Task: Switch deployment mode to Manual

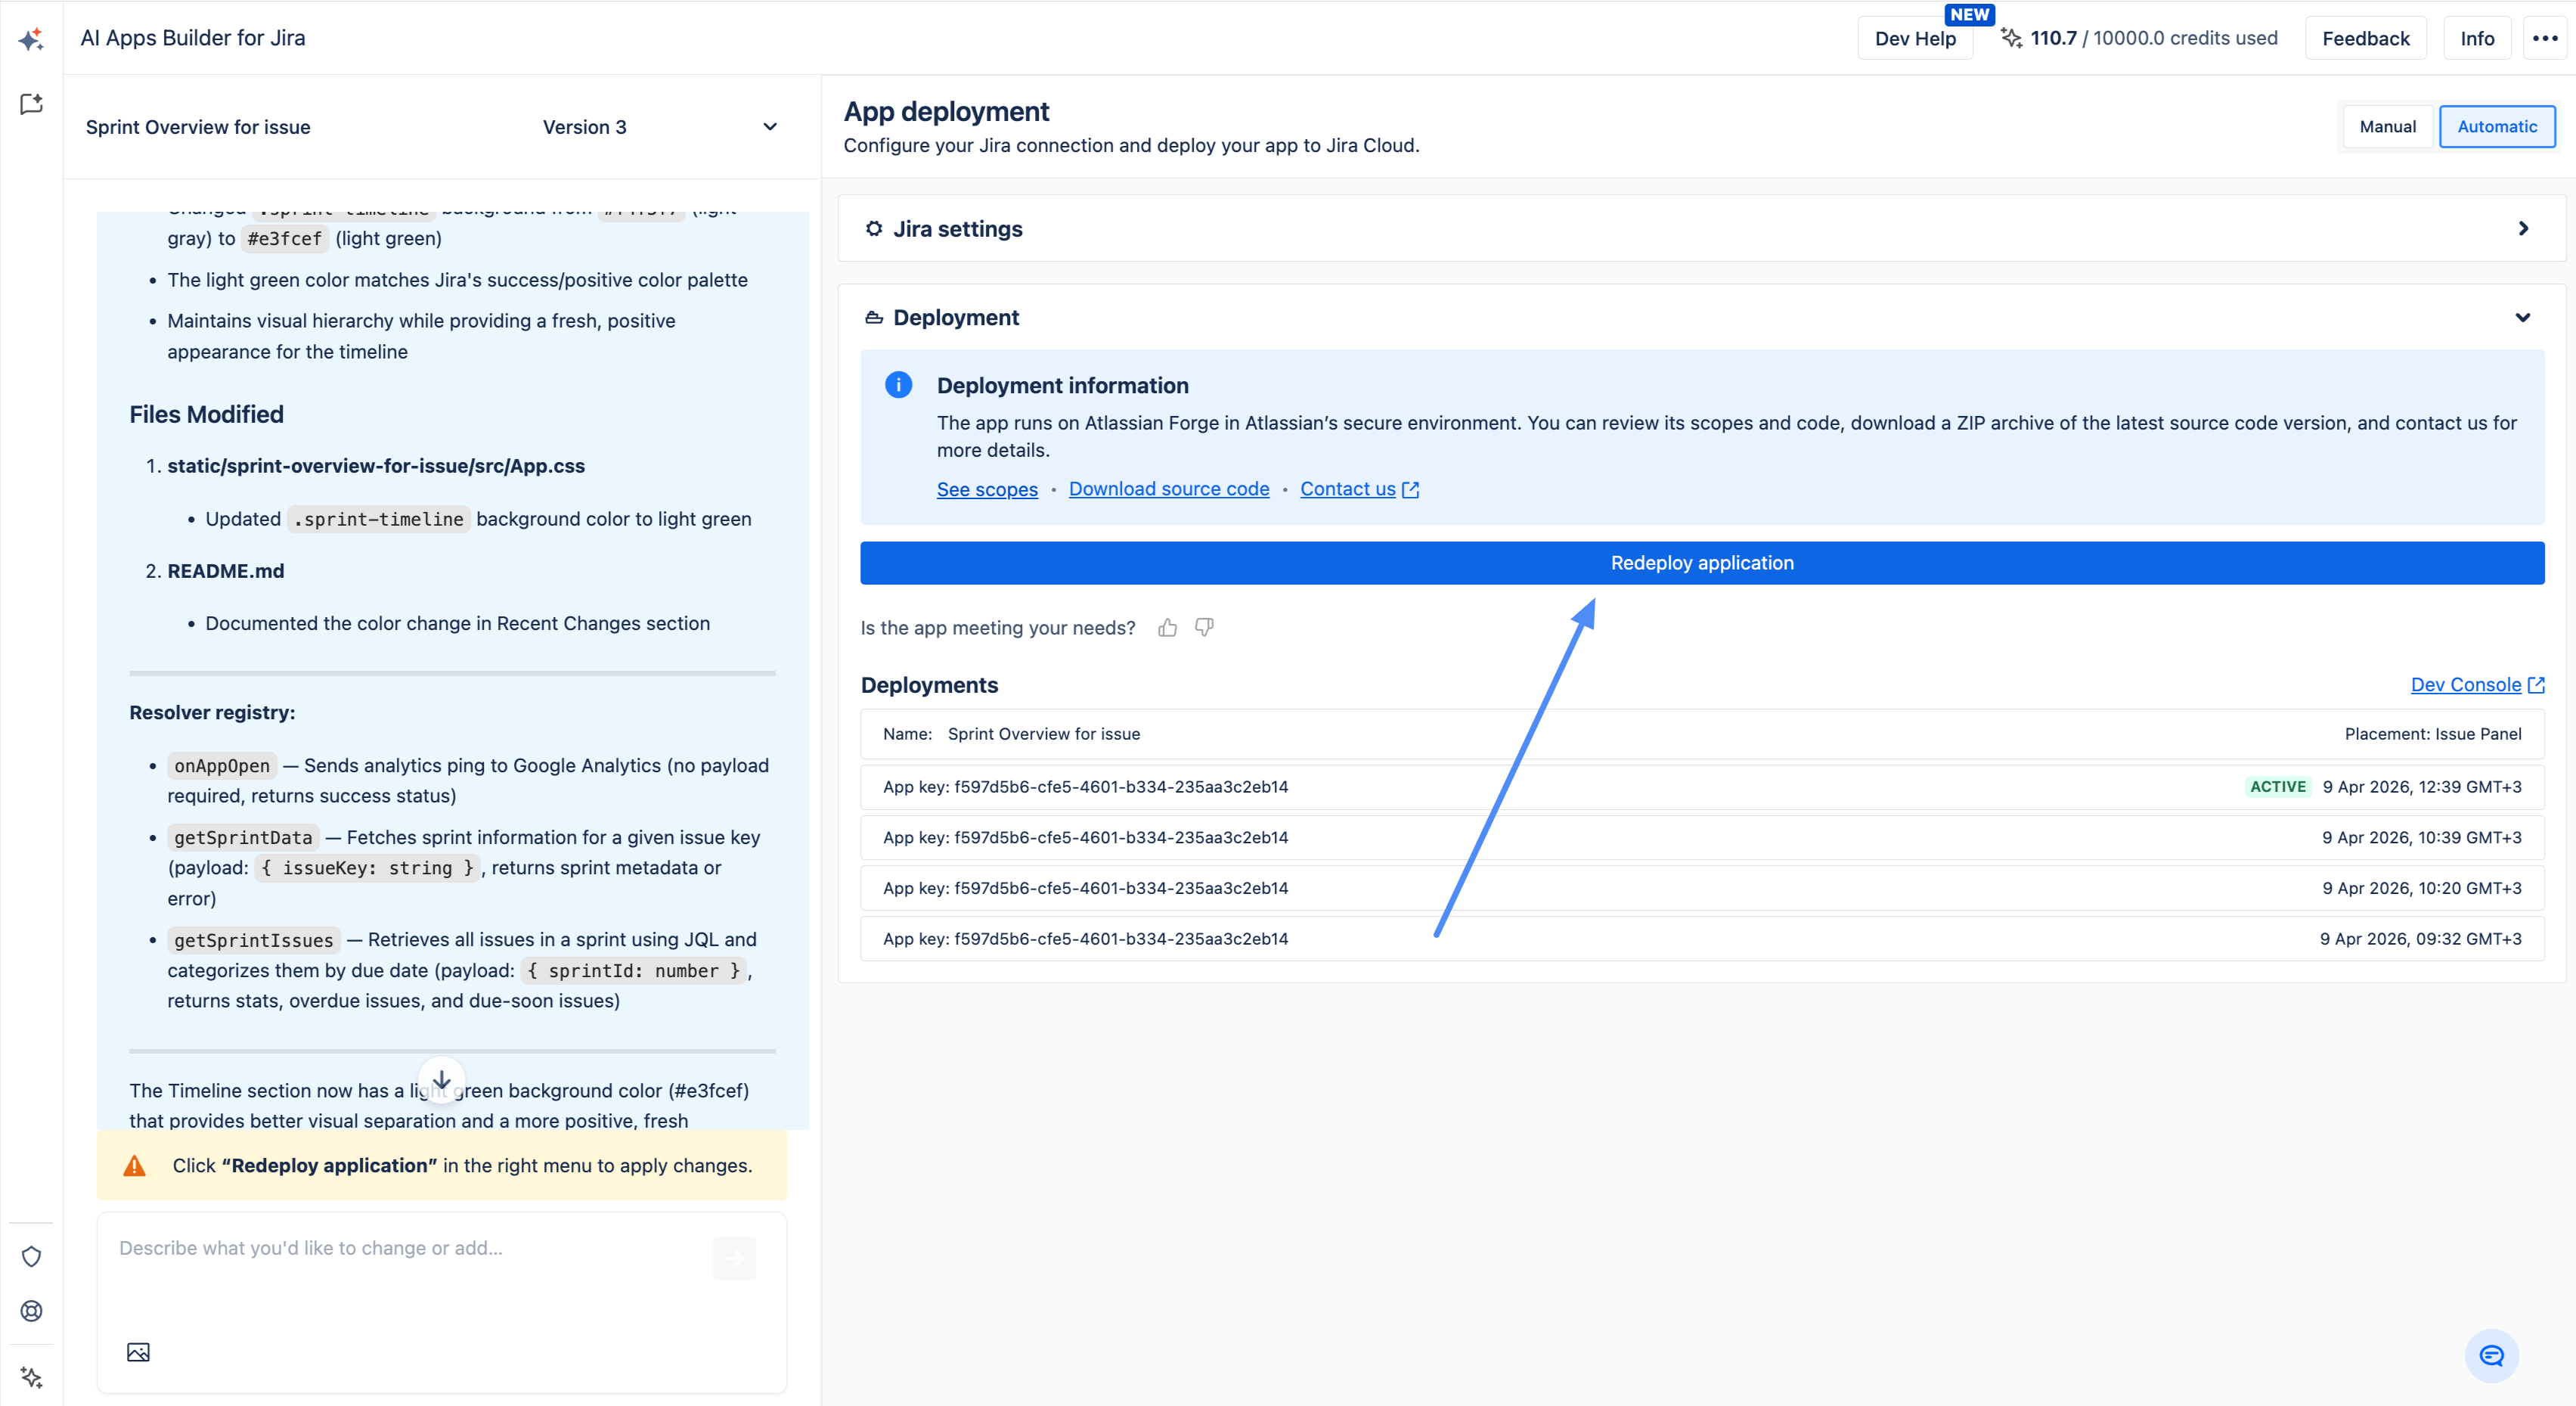Action: point(2387,126)
